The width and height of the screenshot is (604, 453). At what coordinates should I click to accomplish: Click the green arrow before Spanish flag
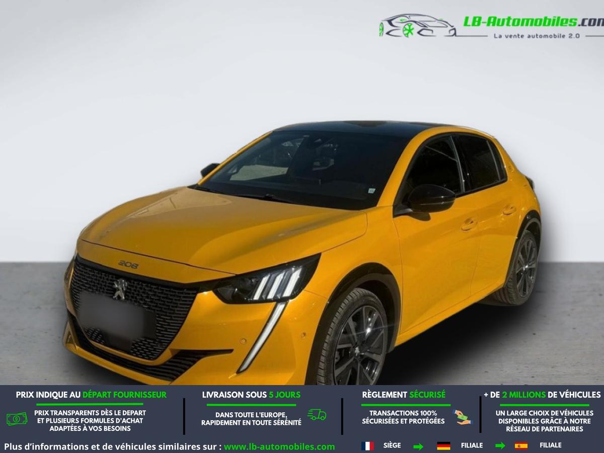point(500,445)
